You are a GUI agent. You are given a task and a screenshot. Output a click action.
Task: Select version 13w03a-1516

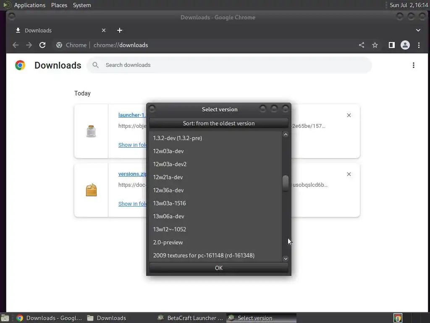(215, 203)
